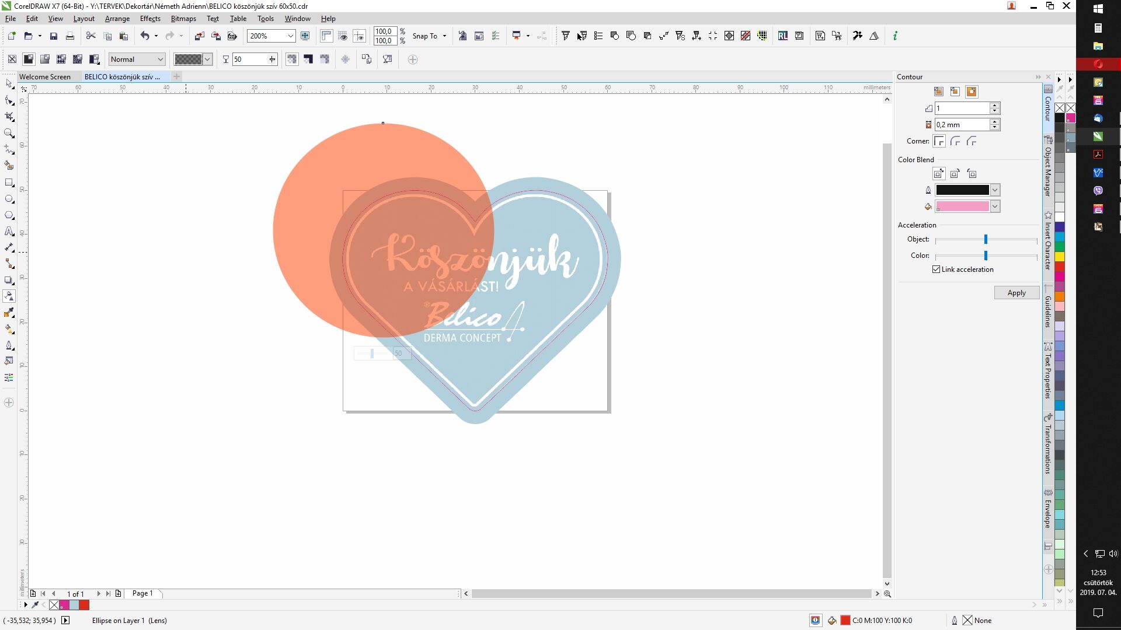1121x630 pixels.
Task: Choose Uniform transparency icon
Action: pyautogui.click(x=28, y=59)
